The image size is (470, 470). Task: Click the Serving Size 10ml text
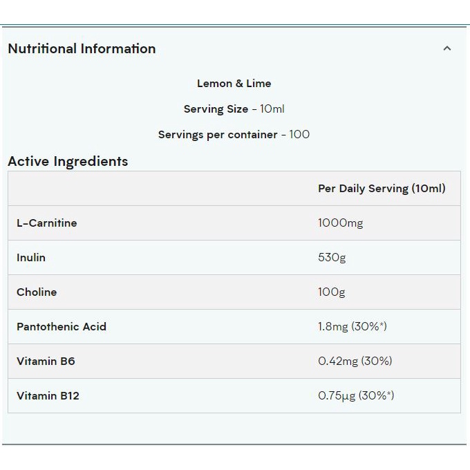[234, 109]
